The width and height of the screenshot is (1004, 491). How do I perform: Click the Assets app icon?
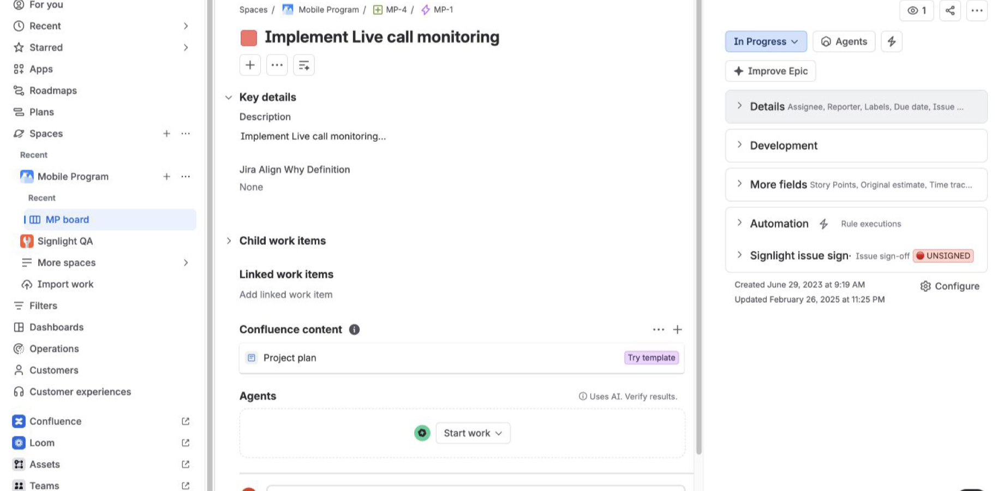[19, 465]
